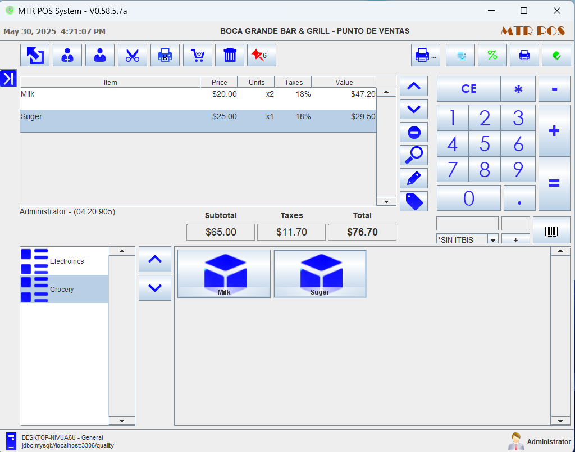Click the decimal point keypad button
575x452 pixels.
(519, 198)
